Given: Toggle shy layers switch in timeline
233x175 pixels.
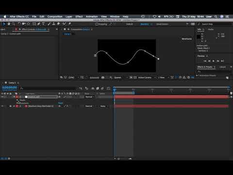Looking at the screenshot, I should coord(93,88).
